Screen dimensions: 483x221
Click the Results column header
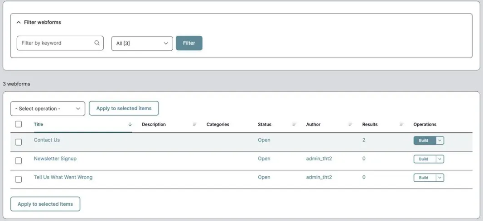[370, 124]
